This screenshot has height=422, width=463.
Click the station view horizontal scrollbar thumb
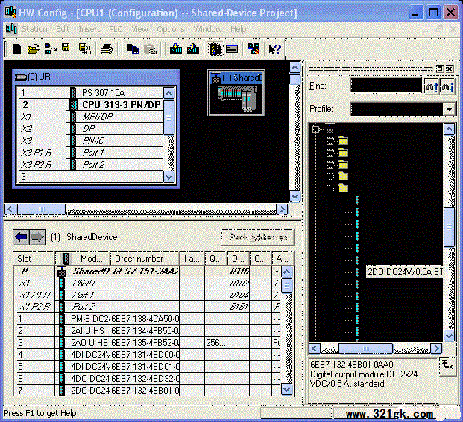(41, 209)
